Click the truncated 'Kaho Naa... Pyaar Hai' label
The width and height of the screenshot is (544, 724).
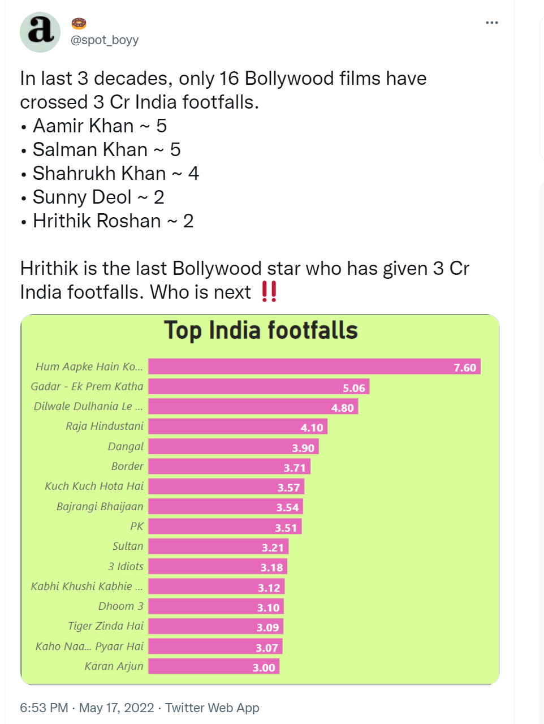click(89, 646)
